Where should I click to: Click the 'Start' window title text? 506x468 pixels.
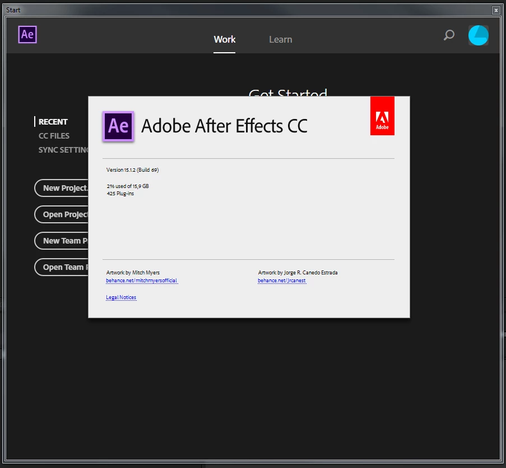pyautogui.click(x=13, y=10)
